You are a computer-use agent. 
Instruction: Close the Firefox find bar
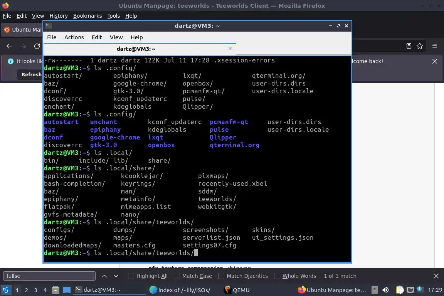[436, 276]
